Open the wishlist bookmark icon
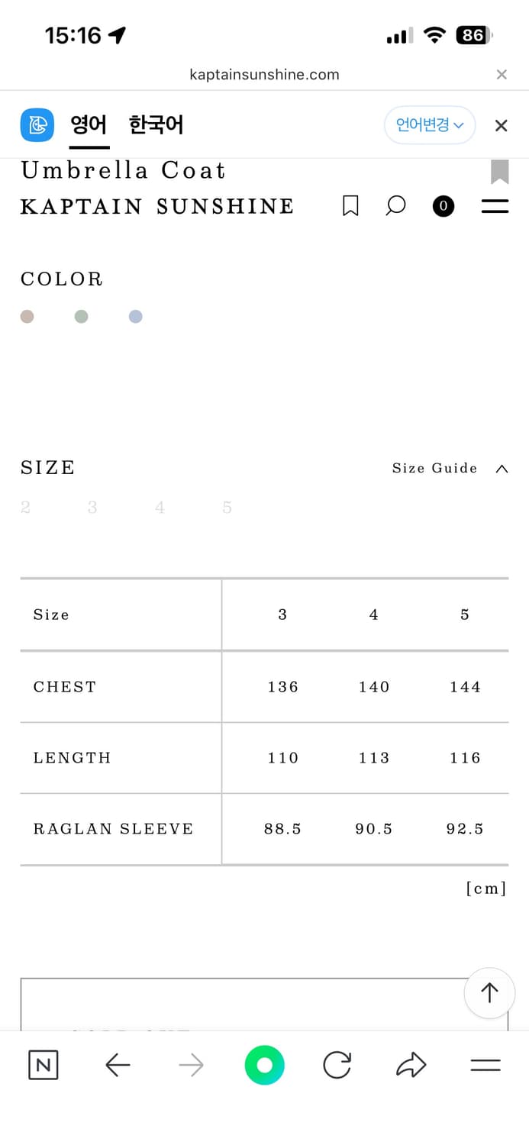This screenshot has height=1145, width=529. click(350, 205)
